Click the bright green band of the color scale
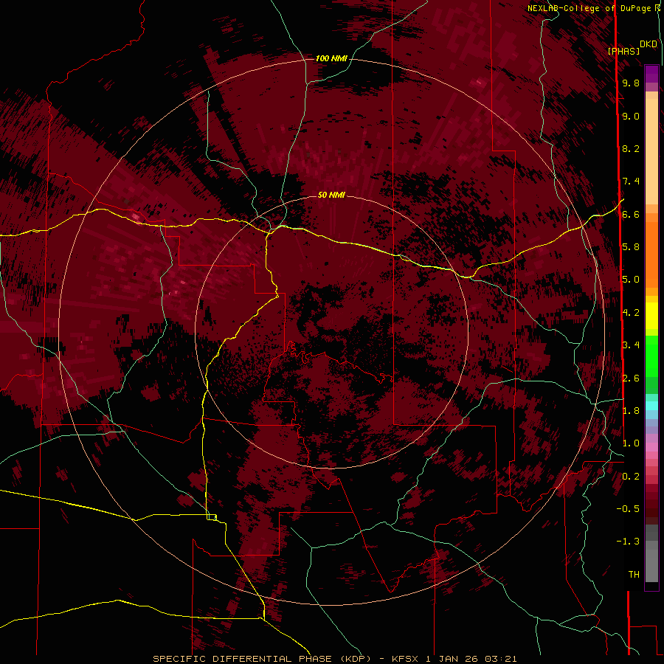This screenshot has height=664, width=664. click(651, 356)
